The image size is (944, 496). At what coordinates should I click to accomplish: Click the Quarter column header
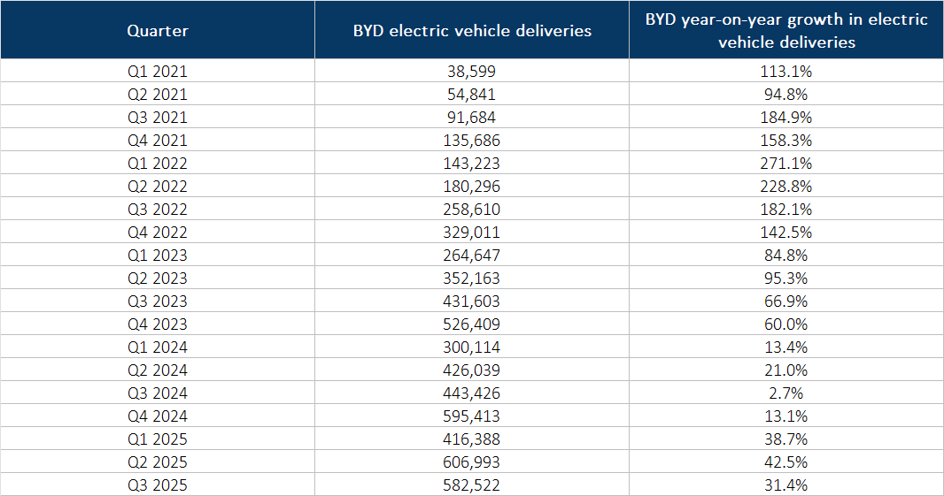coord(158,31)
